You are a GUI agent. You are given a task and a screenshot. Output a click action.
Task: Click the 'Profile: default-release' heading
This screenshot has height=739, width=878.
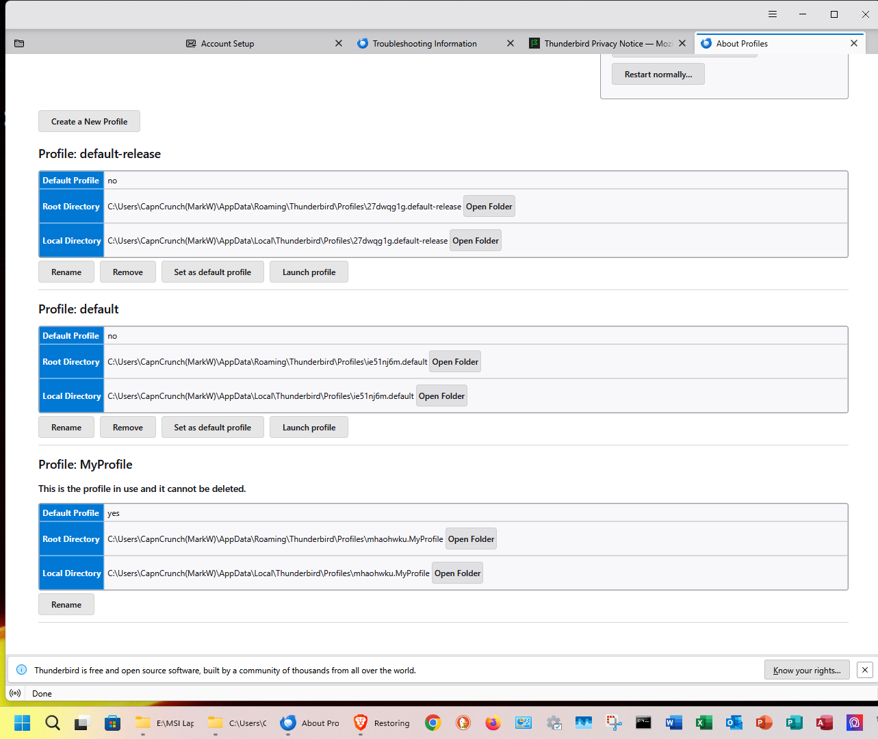tap(99, 154)
